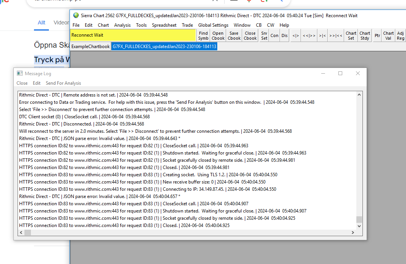The height and width of the screenshot is (264, 406).
Task: Click 'Remote address is not set' log line
Action: 94,95
